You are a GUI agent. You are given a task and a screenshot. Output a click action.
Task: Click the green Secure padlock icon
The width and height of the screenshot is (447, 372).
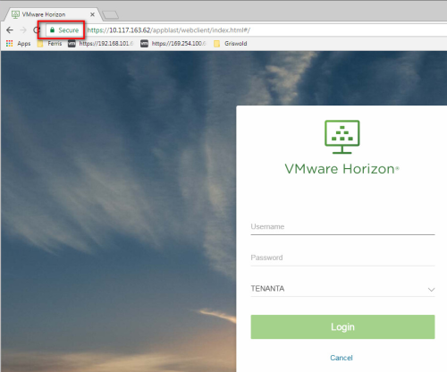pos(52,30)
